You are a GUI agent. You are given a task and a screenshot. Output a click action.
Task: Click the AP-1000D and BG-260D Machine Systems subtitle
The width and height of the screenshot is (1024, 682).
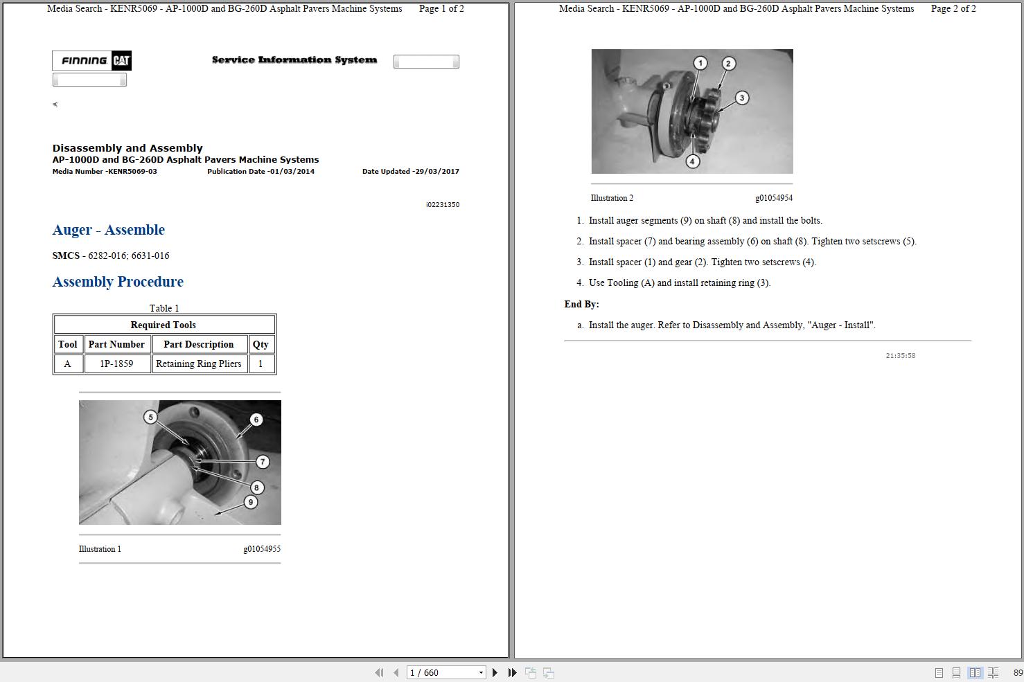(x=186, y=160)
